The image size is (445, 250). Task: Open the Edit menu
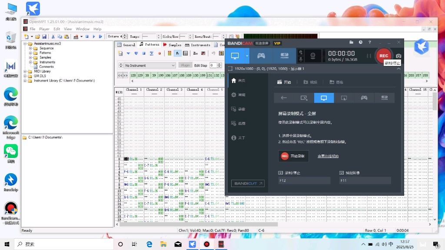point(57,29)
